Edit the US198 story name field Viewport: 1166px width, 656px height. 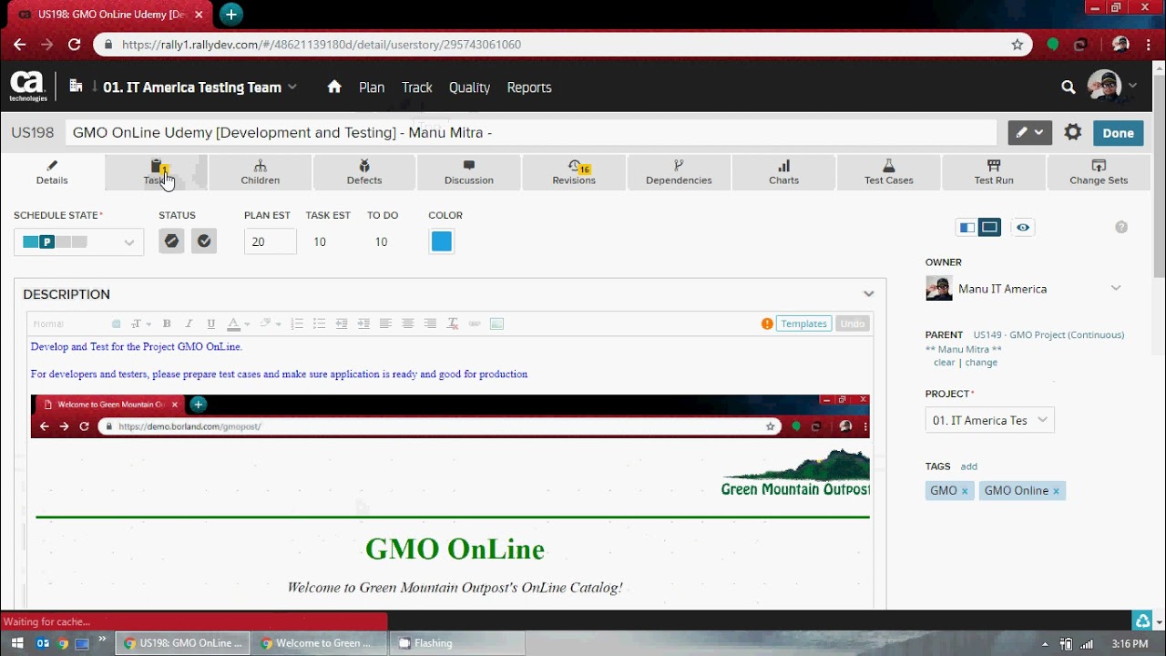(x=531, y=133)
